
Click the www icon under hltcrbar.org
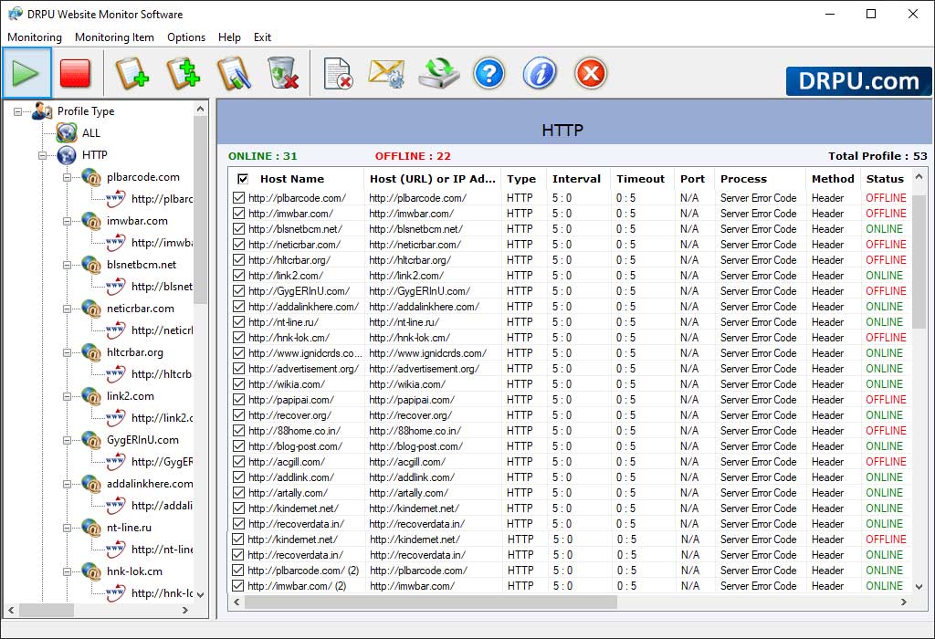click(115, 373)
